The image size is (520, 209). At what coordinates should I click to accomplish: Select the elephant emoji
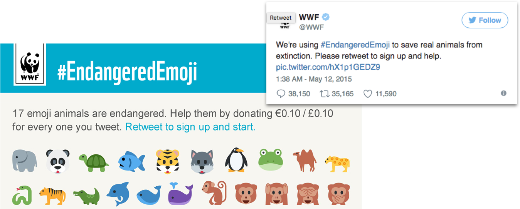click(25, 161)
